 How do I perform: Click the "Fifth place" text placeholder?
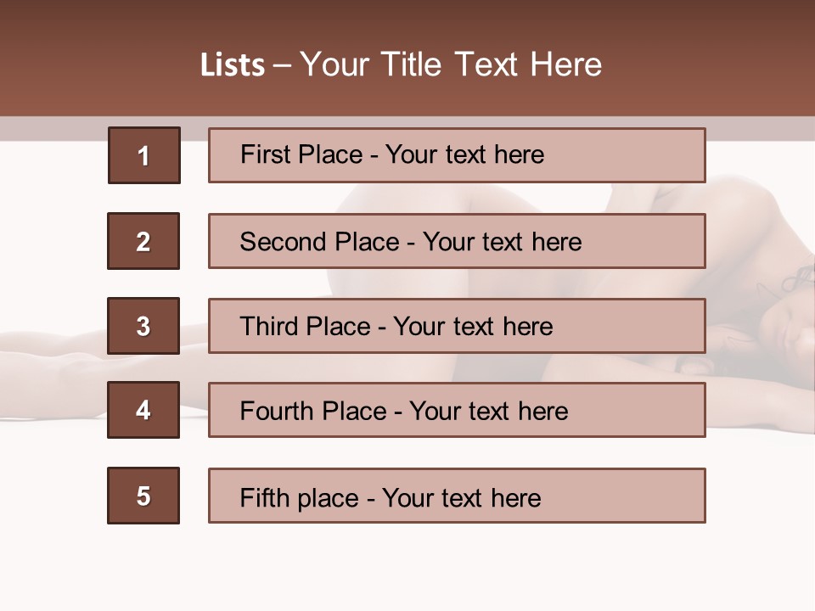coord(457,496)
